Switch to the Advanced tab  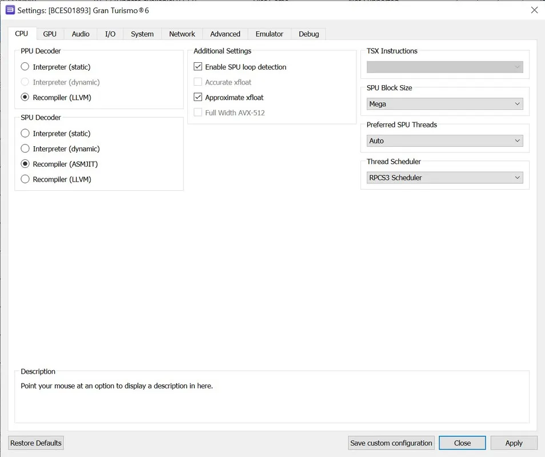pos(225,34)
